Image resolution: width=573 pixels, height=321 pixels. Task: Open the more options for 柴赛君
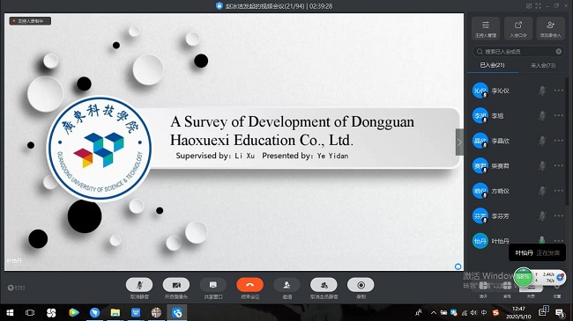point(558,166)
